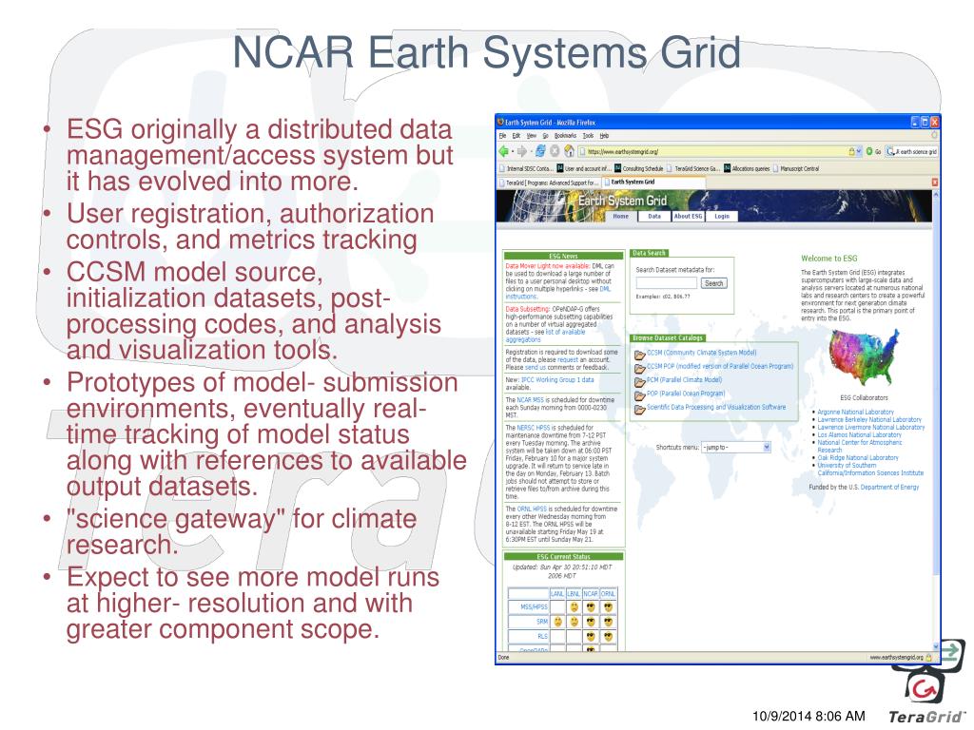Click the RLS NCAR sunglasses status icon

coord(591,636)
